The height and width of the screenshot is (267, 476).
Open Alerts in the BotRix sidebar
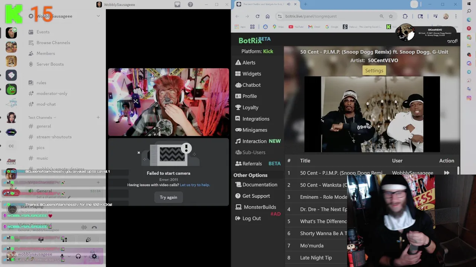tap(245, 63)
